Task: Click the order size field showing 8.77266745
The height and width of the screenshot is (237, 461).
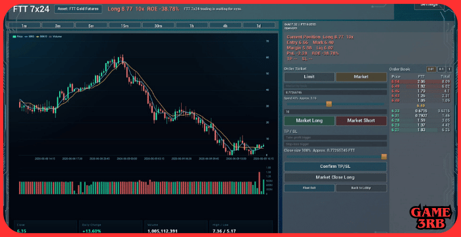Action: (335, 92)
